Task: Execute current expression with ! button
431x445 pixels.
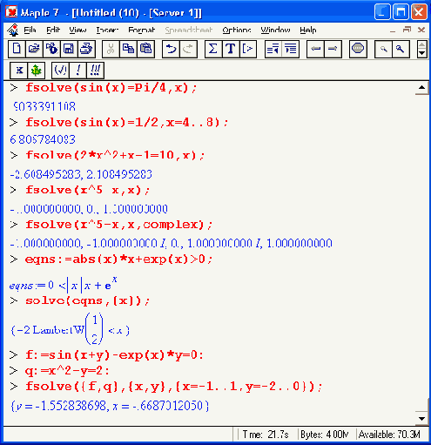Action: tap(77, 71)
